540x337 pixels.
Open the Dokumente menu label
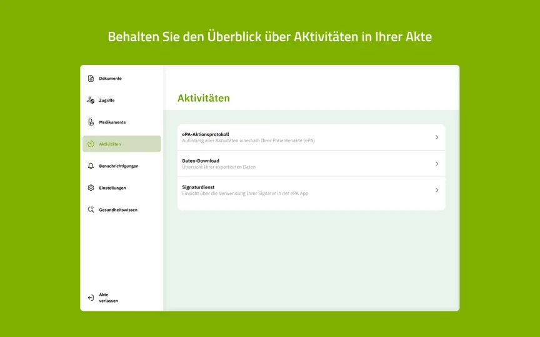[110, 79]
